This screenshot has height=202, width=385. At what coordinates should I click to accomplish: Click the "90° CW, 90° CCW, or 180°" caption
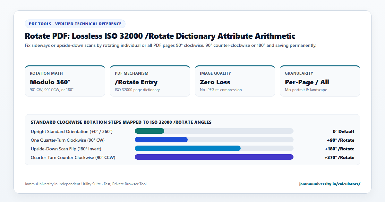(x=52, y=90)
